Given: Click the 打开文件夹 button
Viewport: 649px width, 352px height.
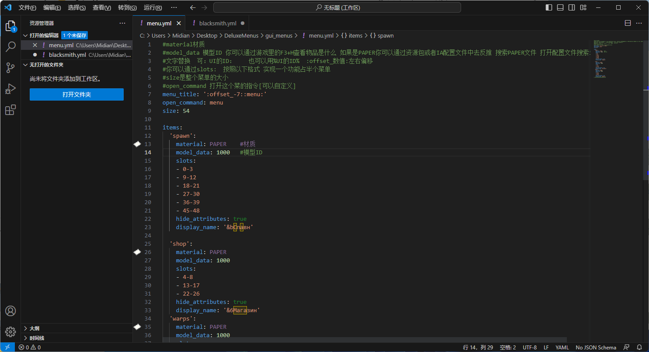Looking at the screenshot, I should pos(76,94).
